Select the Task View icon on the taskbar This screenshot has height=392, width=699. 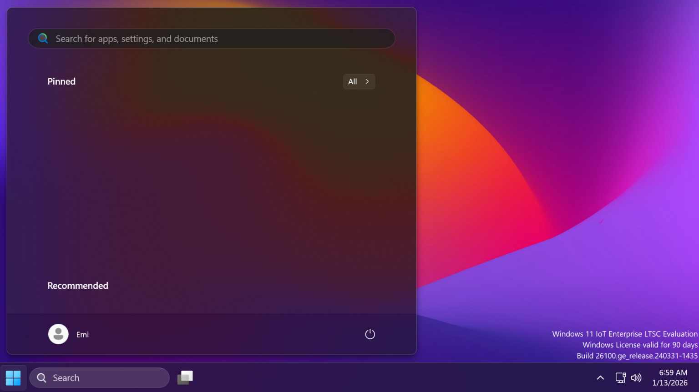click(x=185, y=377)
